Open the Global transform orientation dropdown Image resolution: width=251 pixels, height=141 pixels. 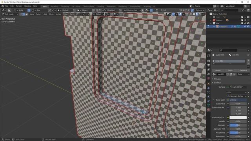pyautogui.click(x=98, y=14)
